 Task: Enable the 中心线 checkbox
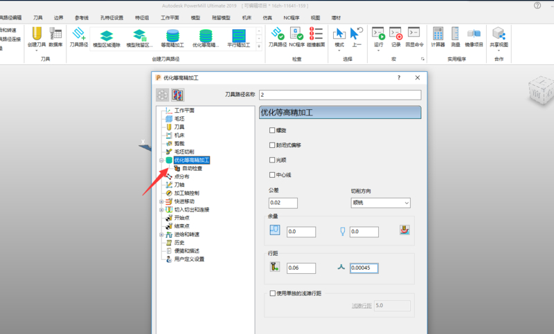(272, 174)
